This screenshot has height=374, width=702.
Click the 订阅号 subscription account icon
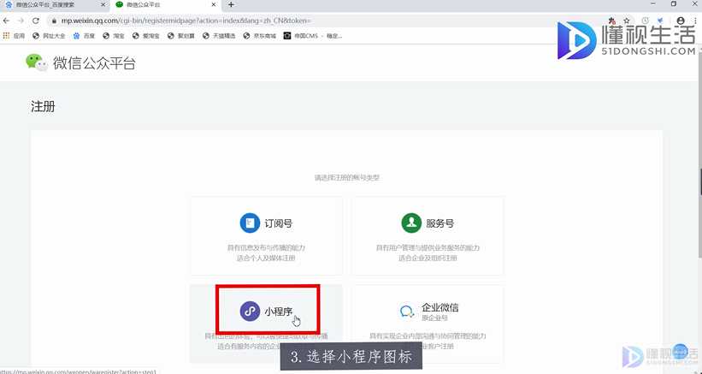(x=250, y=223)
